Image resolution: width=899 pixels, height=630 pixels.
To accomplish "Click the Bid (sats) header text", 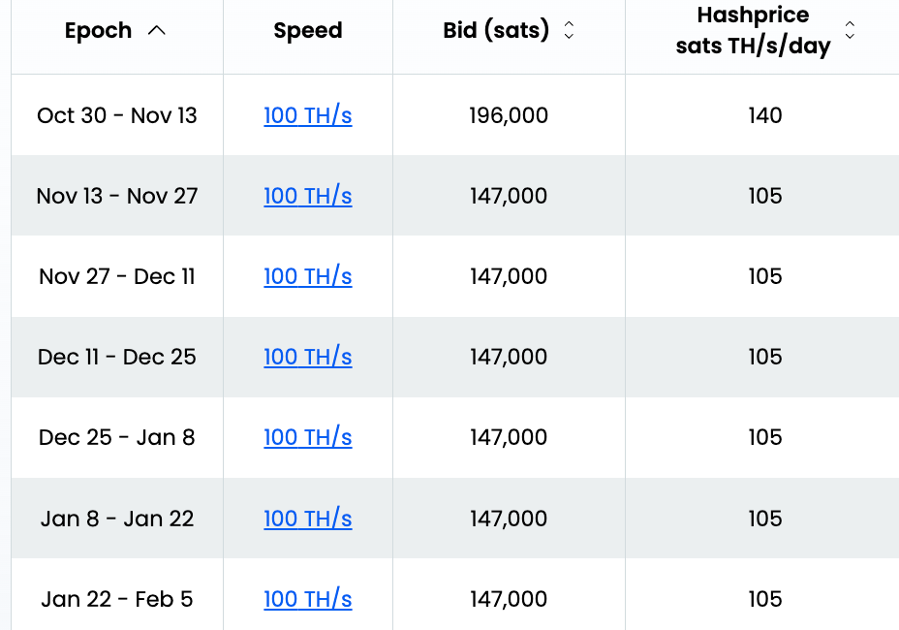I will pos(495,31).
